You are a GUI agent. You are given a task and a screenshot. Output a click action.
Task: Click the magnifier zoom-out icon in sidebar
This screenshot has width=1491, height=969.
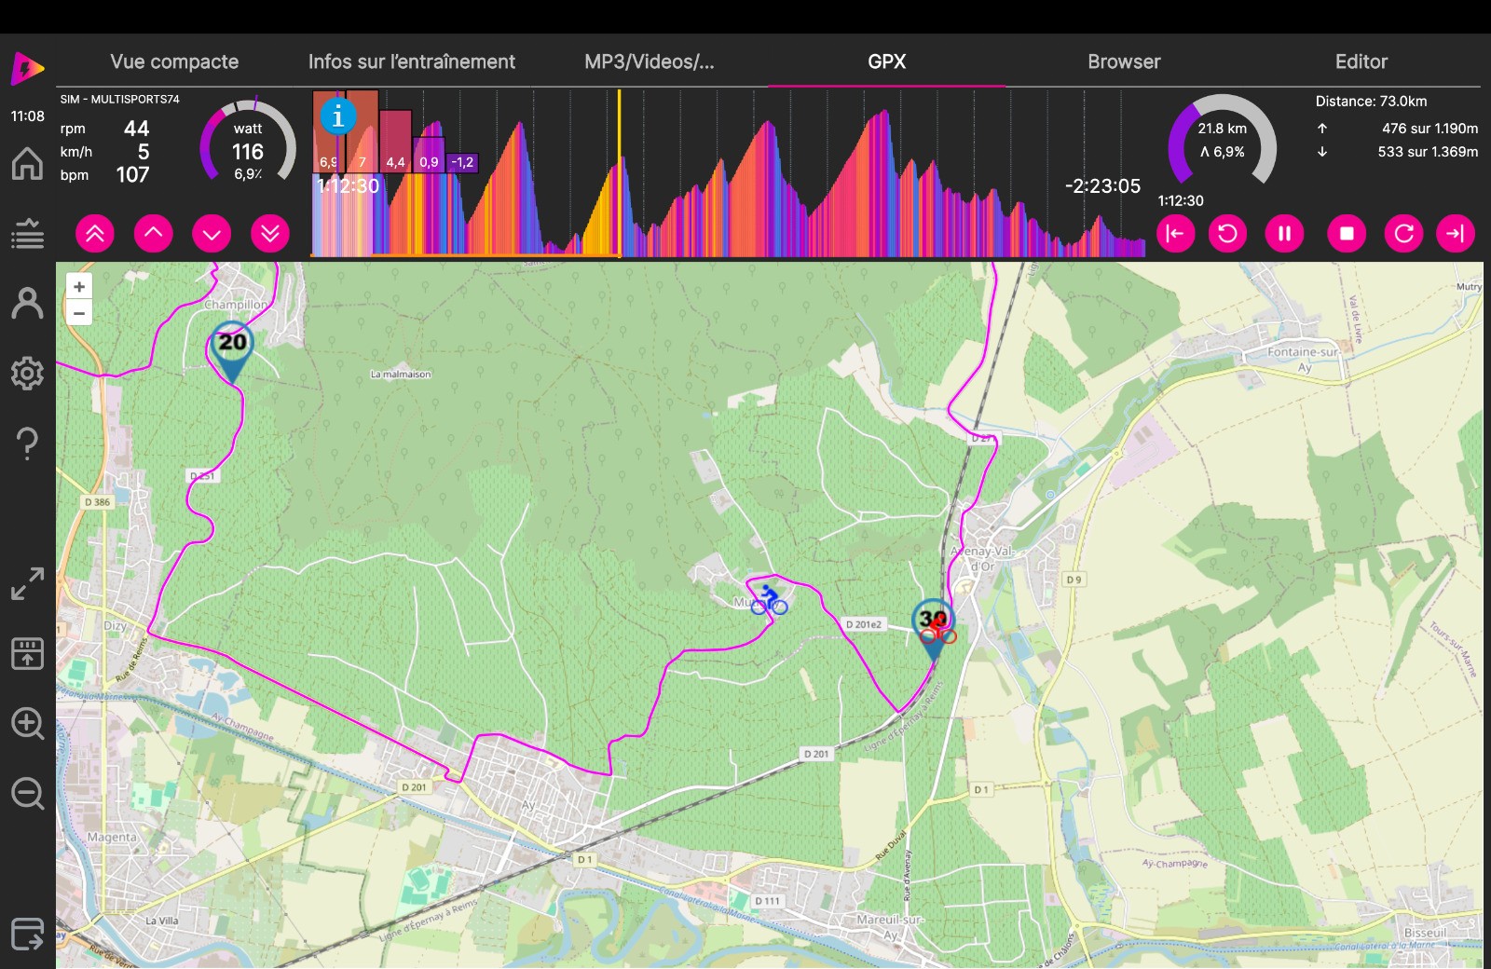pos(27,794)
